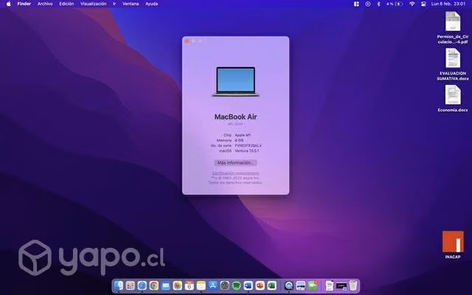Open Now Playing menu bar icon
Viewport: 472px width, 295px height.
(367, 4)
